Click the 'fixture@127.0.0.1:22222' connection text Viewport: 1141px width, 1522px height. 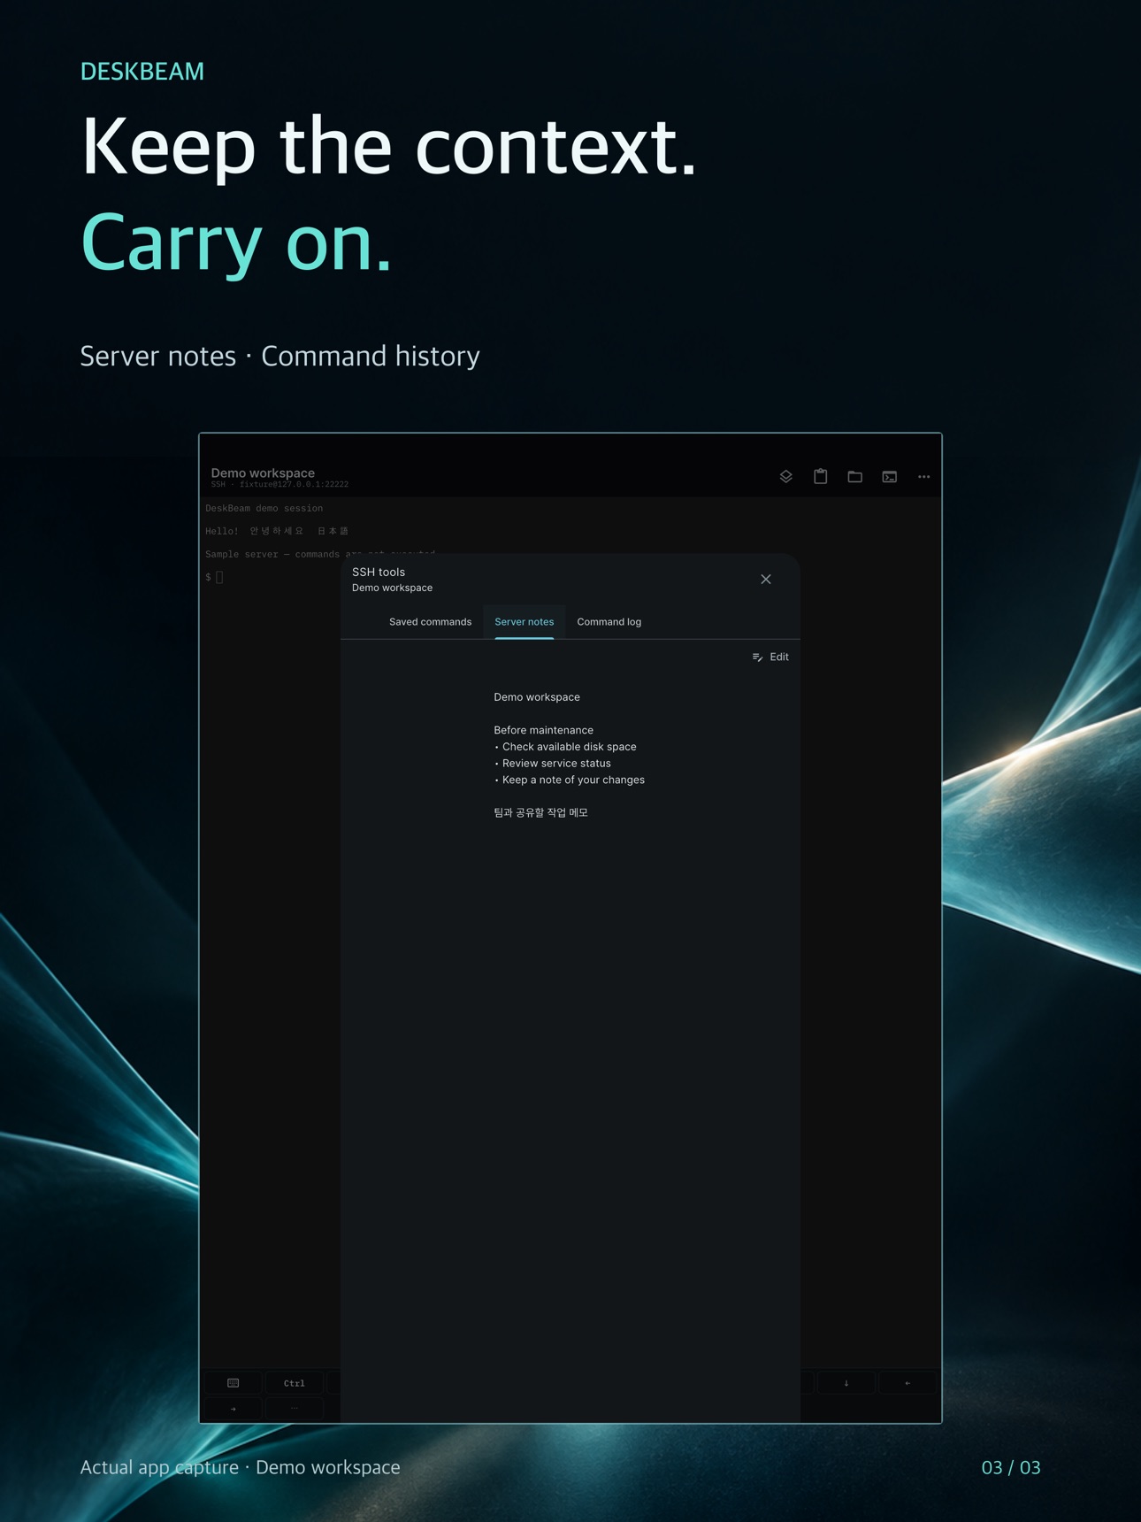click(294, 485)
